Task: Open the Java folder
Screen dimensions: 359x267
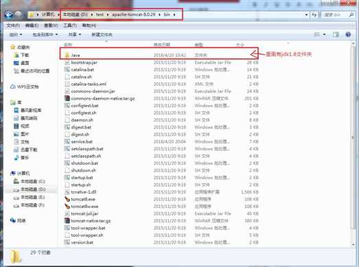Action: (x=75, y=55)
